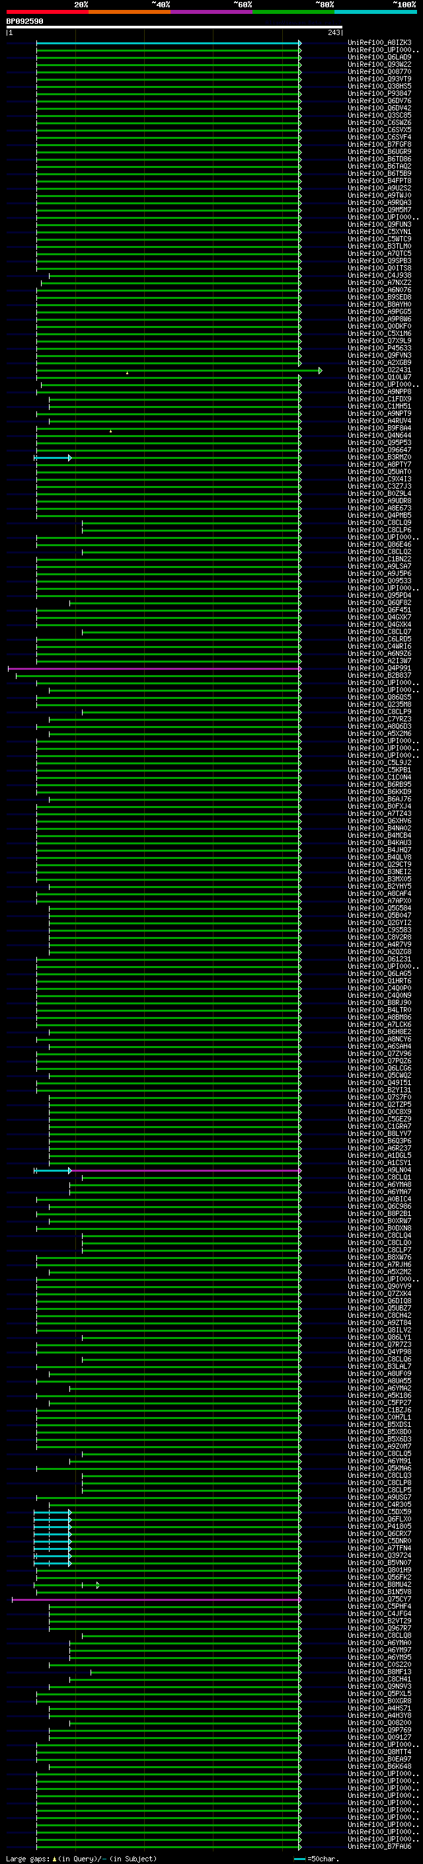Open hit UniRef100_A9LN04
This screenshot has width=423, height=1864.
coord(379,1170)
